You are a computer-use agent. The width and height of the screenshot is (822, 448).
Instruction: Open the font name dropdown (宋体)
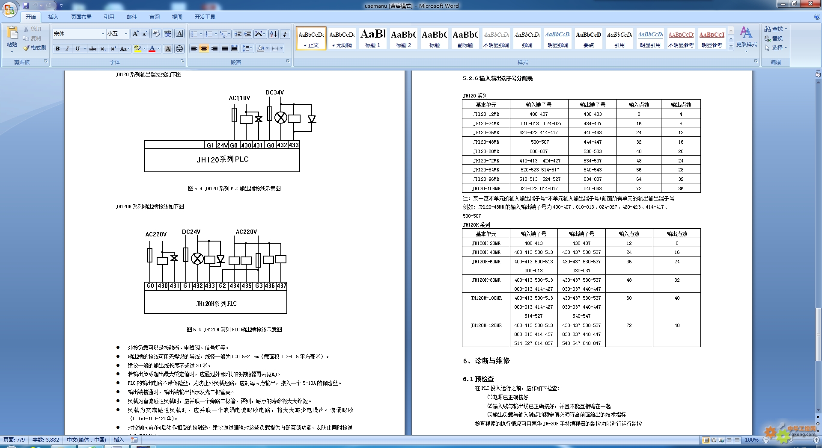tap(103, 34)
